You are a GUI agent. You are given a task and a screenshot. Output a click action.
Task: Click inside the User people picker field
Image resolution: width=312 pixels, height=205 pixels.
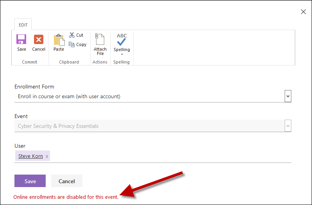coord(153,156)
